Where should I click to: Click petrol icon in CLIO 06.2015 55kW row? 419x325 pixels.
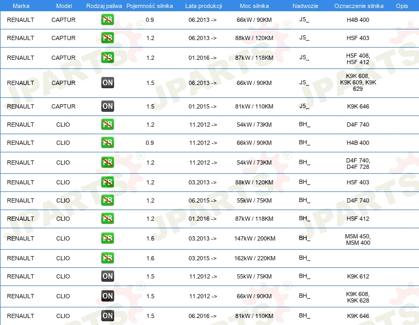tap(107, 200)
